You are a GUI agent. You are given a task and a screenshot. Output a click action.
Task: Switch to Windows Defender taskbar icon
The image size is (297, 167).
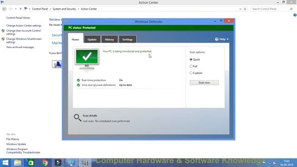pyautogui.click(x=84, y=163)
